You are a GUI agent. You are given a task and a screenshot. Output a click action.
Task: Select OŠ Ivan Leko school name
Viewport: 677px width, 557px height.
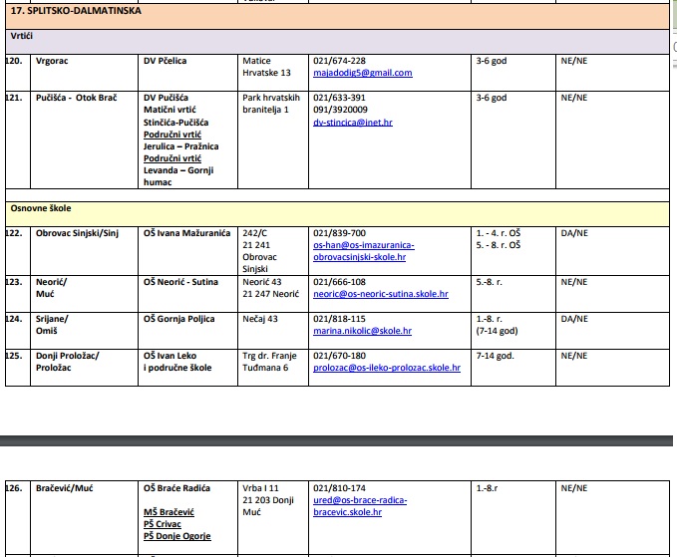[x=169, y=356]
